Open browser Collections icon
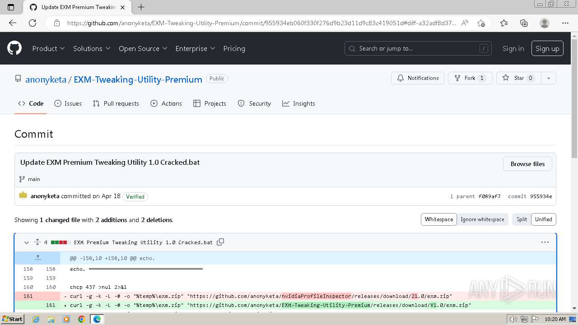 [x=524, y=23]
